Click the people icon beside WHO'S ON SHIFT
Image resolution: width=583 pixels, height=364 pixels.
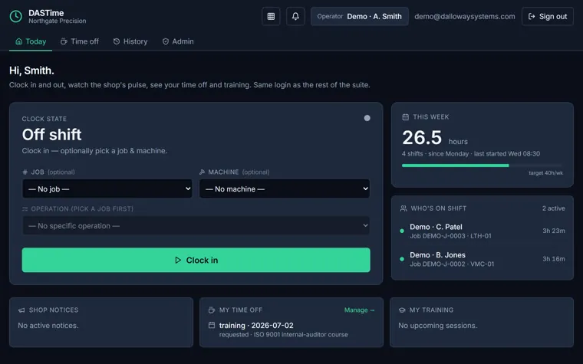pyautogui.click(x=403, y=208)
